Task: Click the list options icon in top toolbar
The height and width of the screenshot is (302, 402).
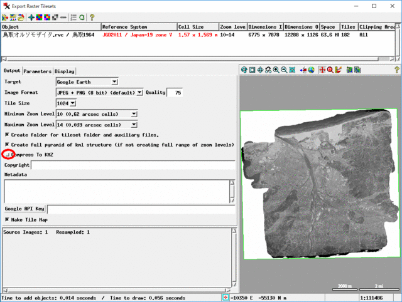Action: 73,18
